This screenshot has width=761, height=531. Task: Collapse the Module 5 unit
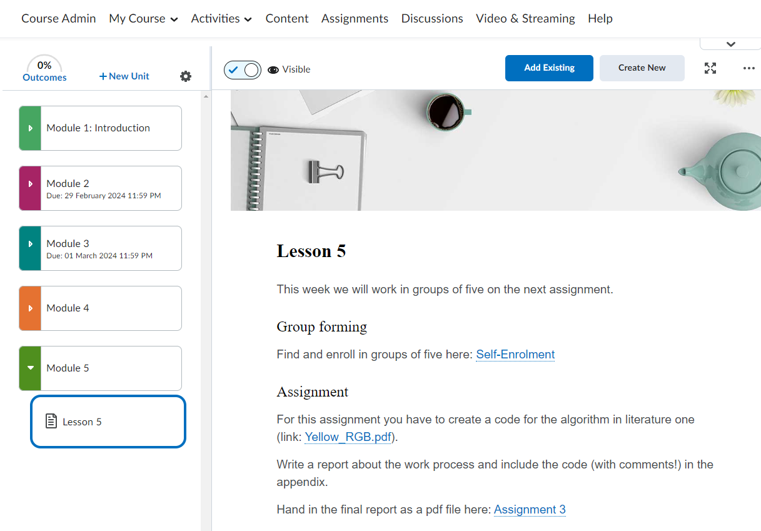click(x=30, y=368)
